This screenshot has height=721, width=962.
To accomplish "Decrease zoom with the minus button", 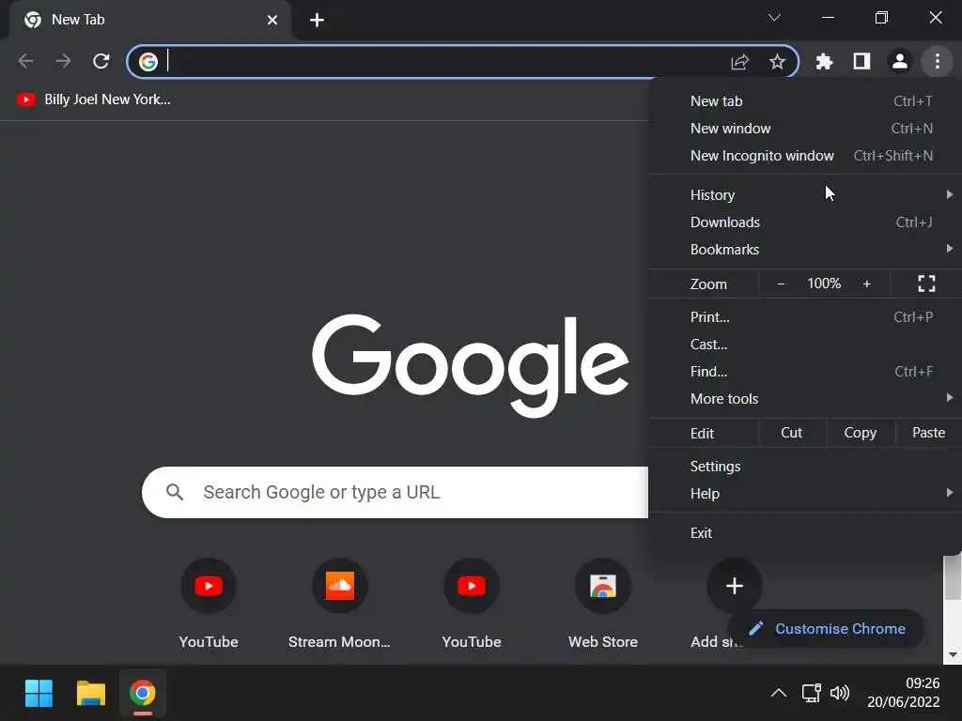I will click(781, 284).
